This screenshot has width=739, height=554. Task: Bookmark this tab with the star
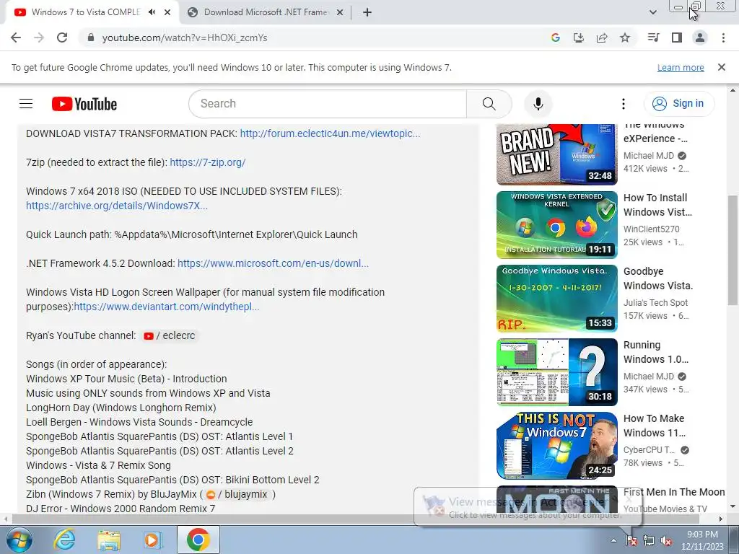pyautogui.click(x=625, y=38)
